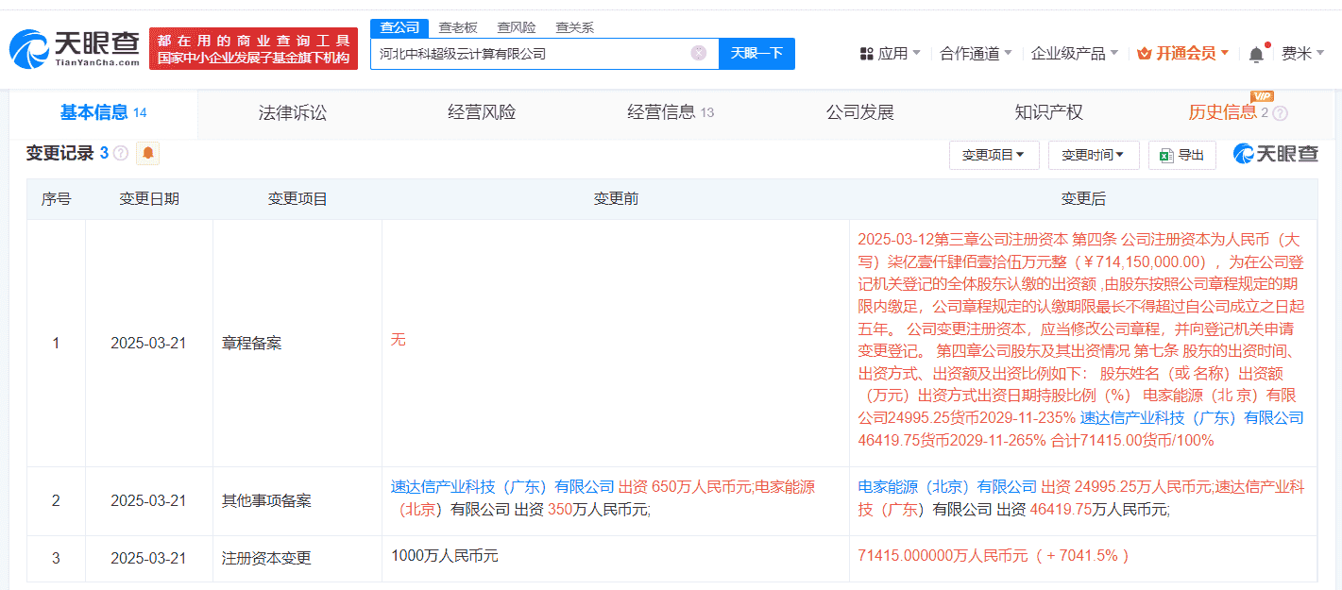Open the 变更时间 filter dropdown
The width and height of the screenshot is (1342, 590).
pyautogui.click(x=1093, y=155)
